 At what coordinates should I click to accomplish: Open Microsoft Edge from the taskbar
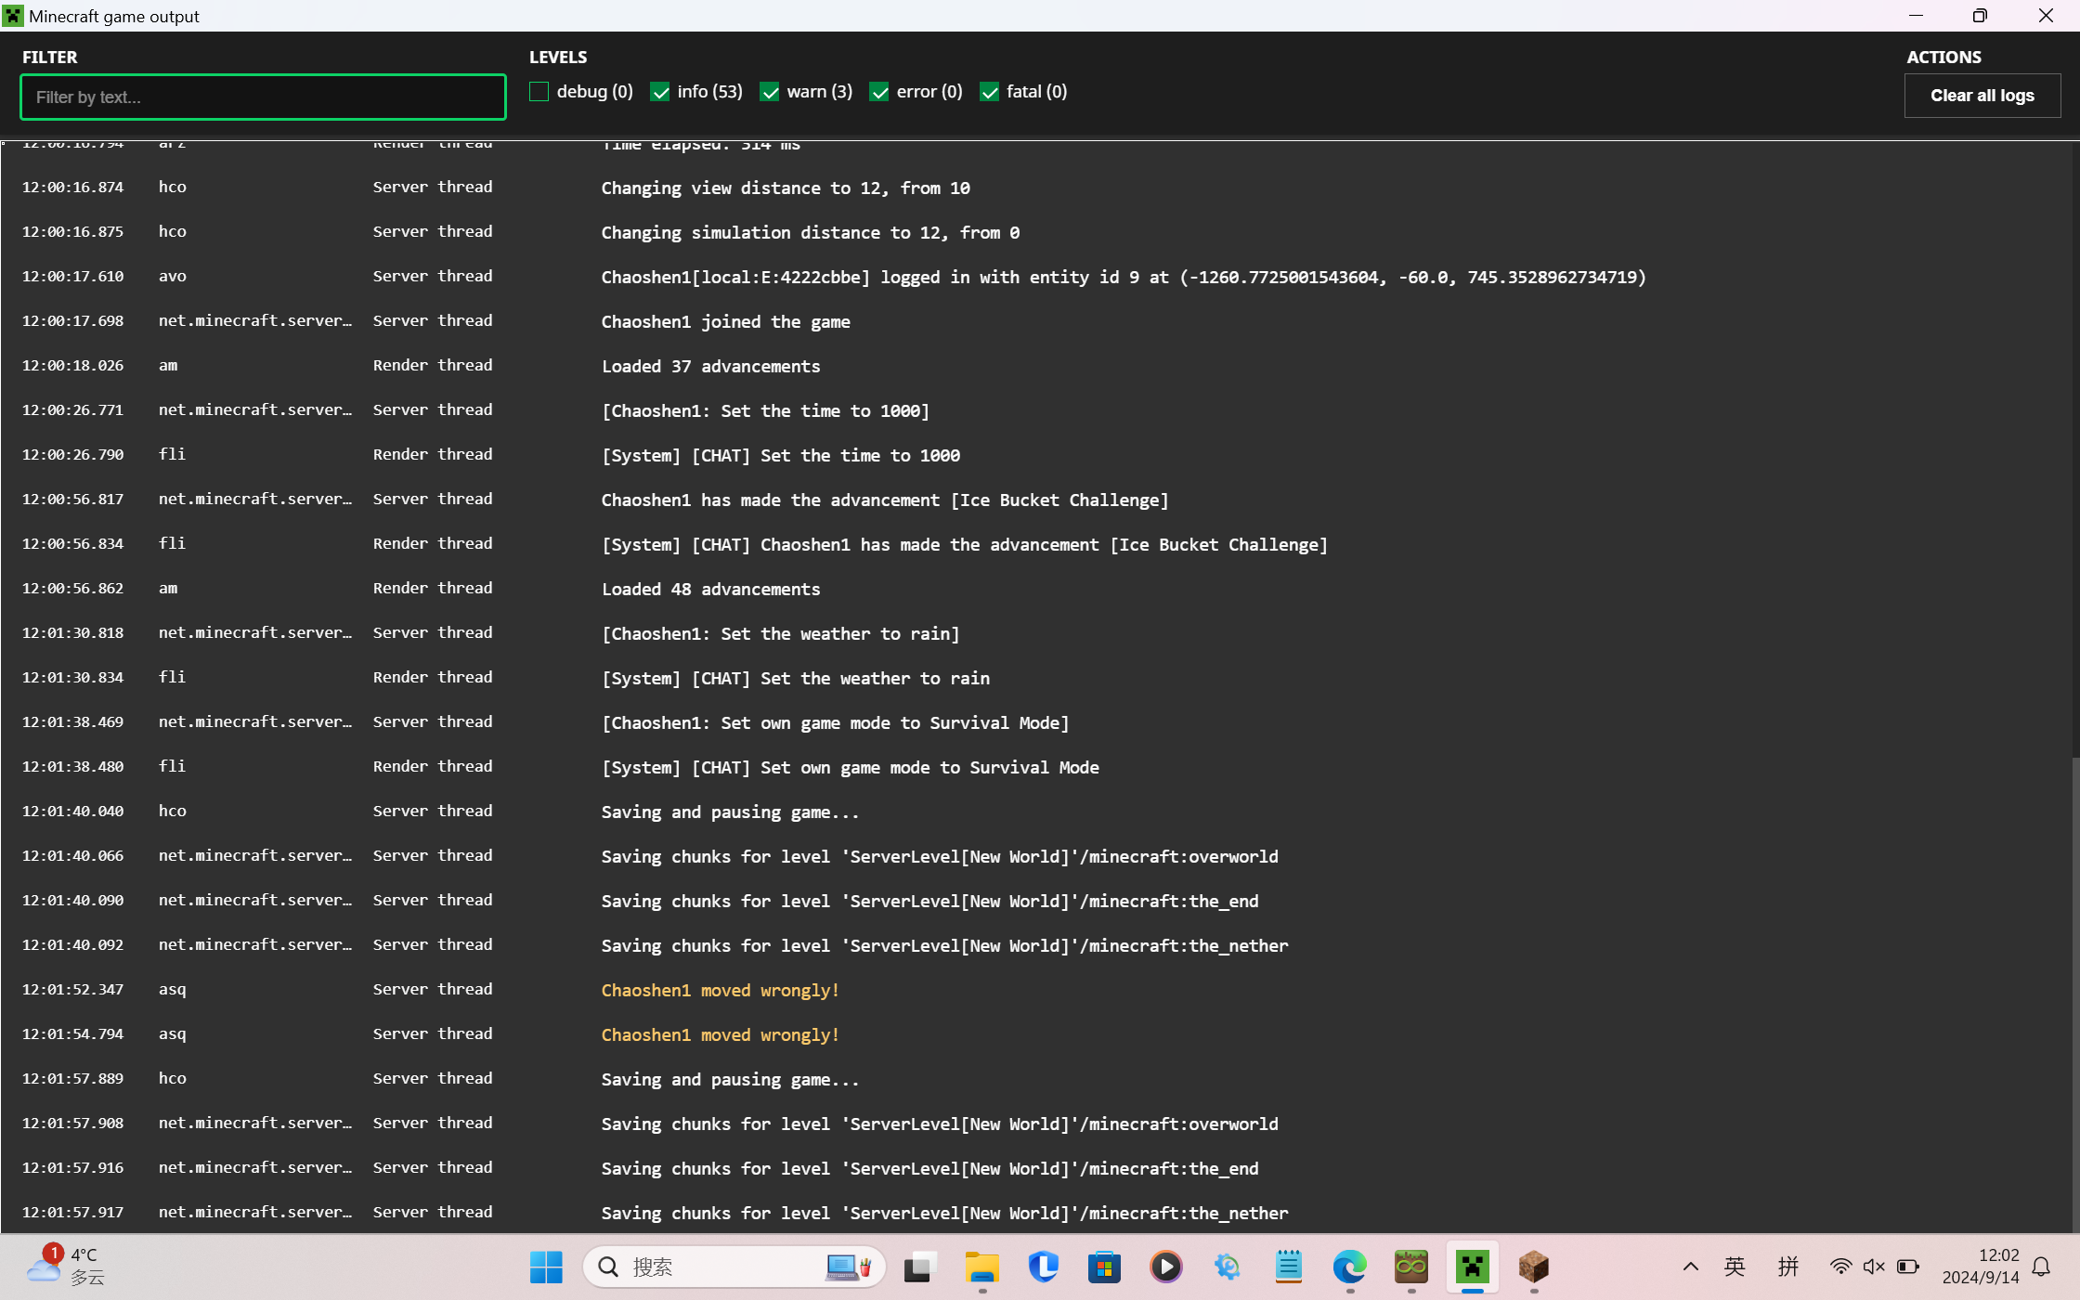pos(1349,1267)
